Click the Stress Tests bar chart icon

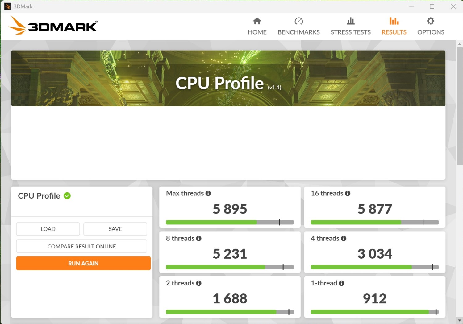coord(350,21)
